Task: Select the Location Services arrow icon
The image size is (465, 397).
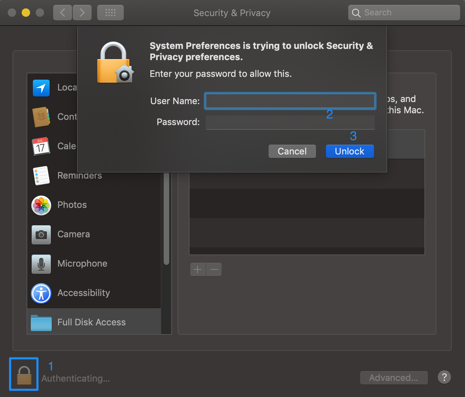Action: [41, 88]
